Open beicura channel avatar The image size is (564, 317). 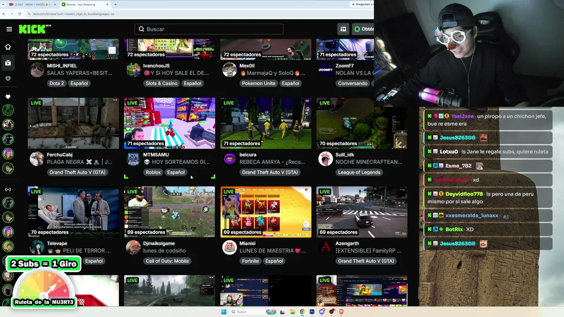[x=230, y=158]
